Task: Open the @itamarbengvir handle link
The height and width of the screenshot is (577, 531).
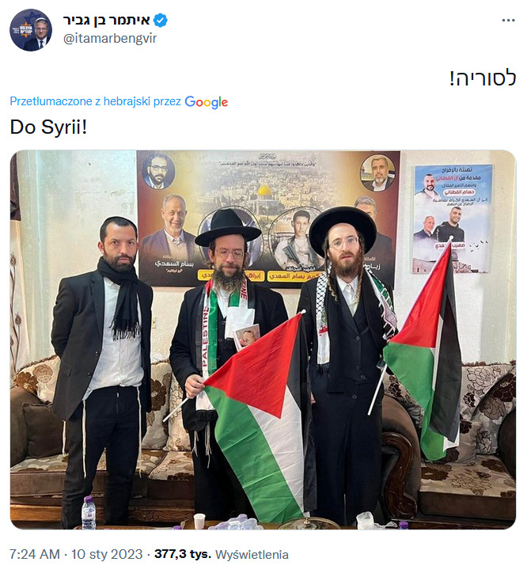Action: tap(110, 38)
